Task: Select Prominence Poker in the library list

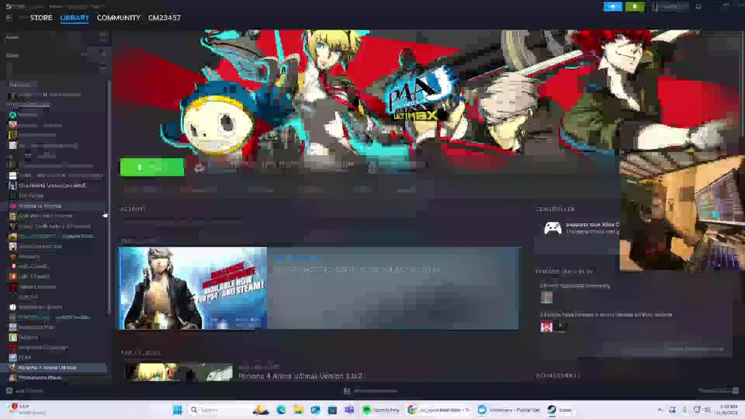Action: tap(40, 378)
